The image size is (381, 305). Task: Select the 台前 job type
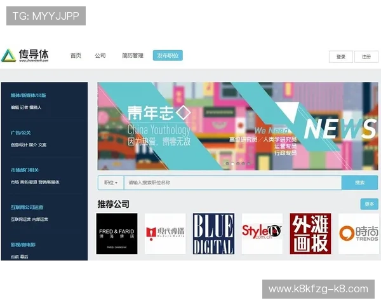(15, 257)
